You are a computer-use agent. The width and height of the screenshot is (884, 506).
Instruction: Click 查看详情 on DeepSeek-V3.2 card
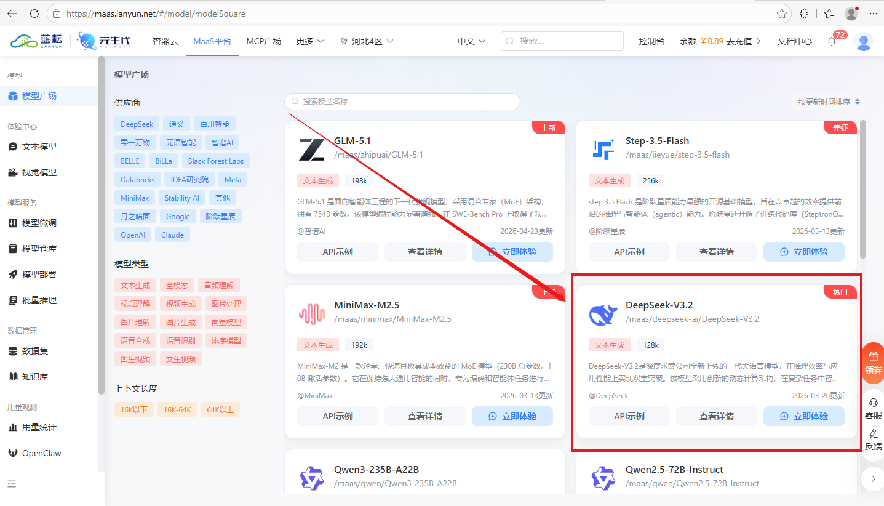pos(717,417)
